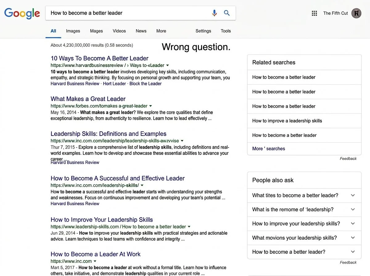Click 'Harvard Business Review' sitelink under first result
The image size is (370, 276).
[75, 83]
